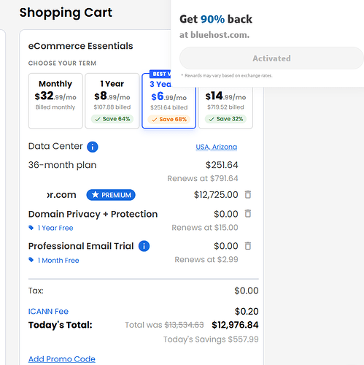Viewport: 364px width, 365px height.
Task: Open Professional Email Trial info icon
Action: pyautogui.click(x=144, y=246)
